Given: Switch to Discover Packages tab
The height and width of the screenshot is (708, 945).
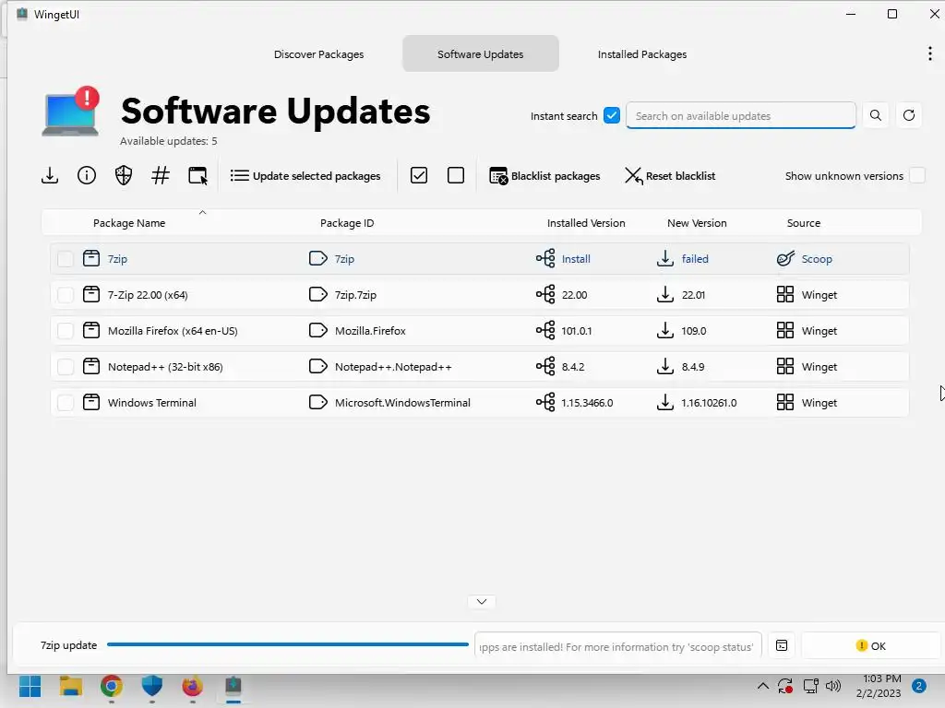Looking at the screenshot, I should (318, 54).
